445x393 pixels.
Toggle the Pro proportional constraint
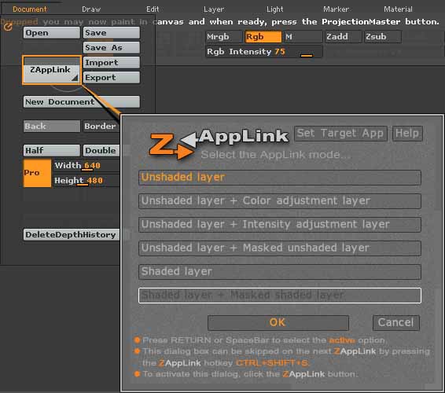(37, 173)
